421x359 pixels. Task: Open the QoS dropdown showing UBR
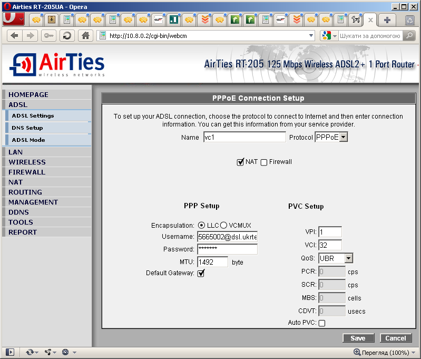[x=335, y=258]
